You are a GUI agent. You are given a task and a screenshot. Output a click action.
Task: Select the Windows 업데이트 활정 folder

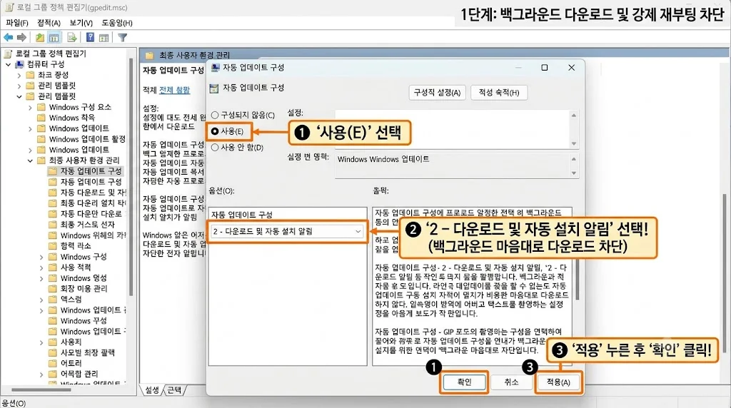tap(86, 139)
